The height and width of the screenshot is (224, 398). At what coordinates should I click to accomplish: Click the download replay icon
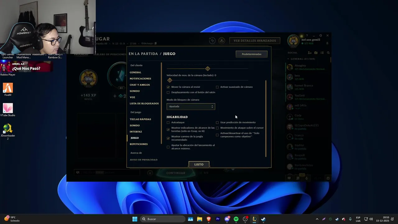pos(221,40)
